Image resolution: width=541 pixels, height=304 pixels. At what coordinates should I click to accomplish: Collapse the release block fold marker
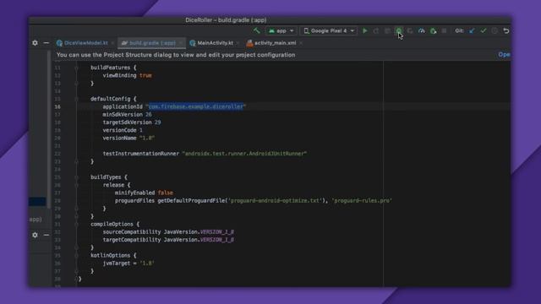tap(76, 185)
